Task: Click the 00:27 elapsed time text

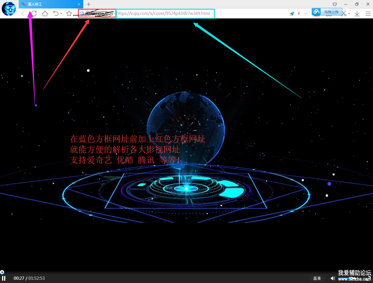Action: pyautogui.click(x=19, y=278)
